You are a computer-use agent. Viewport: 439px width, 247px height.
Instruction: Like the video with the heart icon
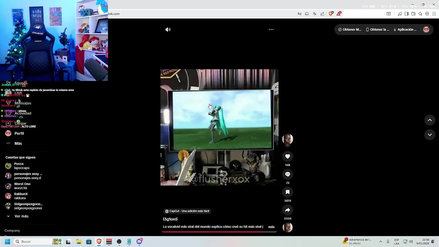click(x=287, y=156)
